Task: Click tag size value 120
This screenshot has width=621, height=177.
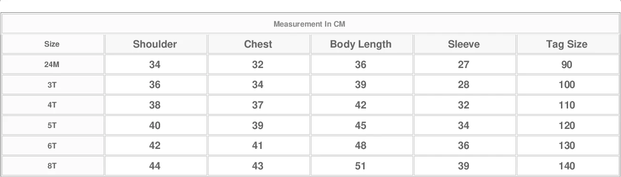Action: coord(567,126)
